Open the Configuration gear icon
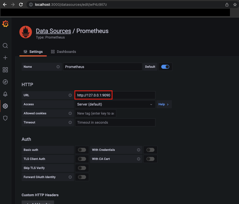 (5, 106)
